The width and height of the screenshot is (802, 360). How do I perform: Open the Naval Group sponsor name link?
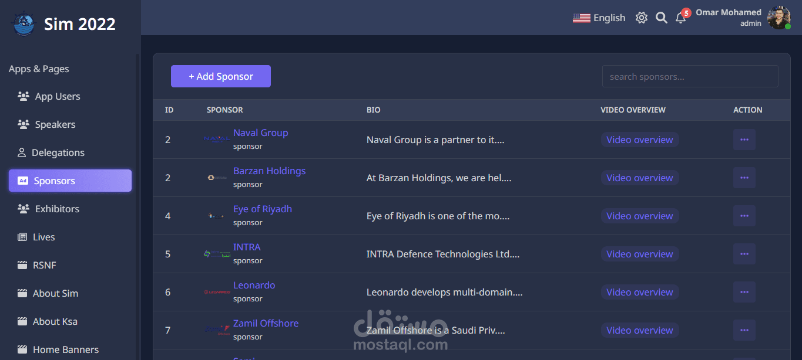click(x=261, y=133)
